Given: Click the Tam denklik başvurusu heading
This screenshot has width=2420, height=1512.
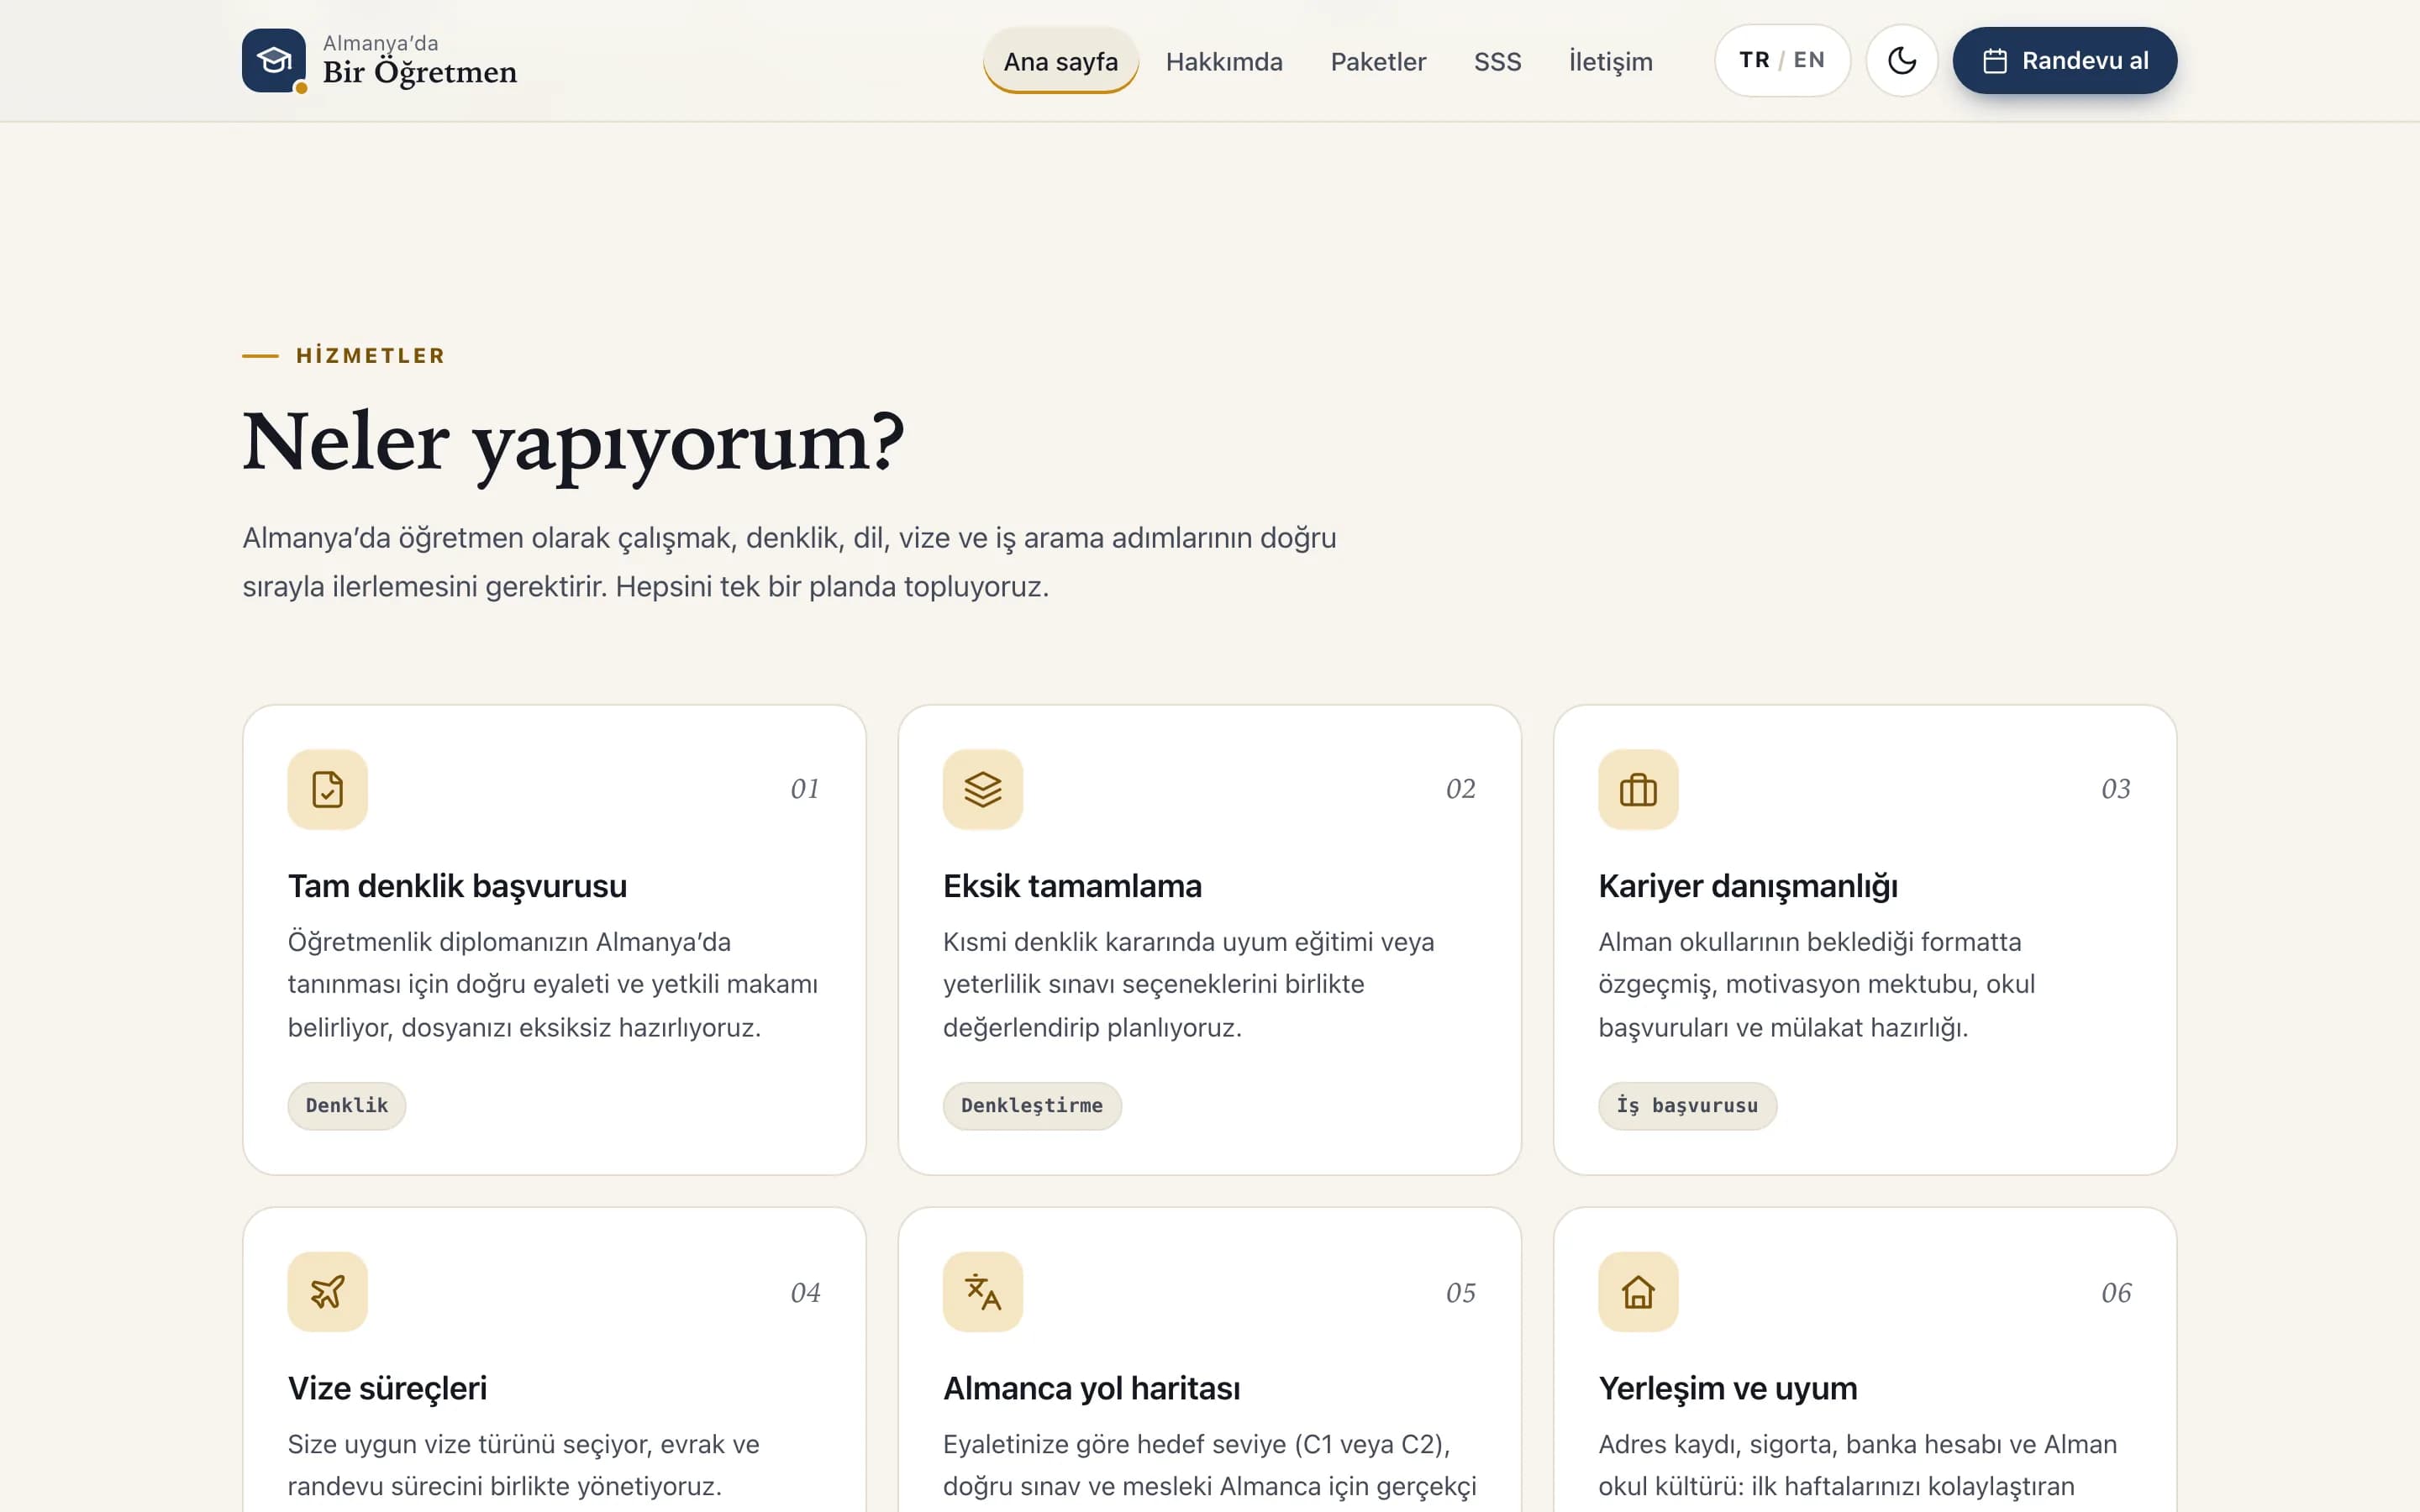Looking at the screenshot, I should point(457,886).
